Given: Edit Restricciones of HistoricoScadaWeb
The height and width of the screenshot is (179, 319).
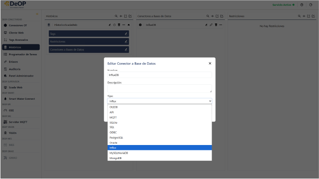Looking at the screenshot, I should click(x=126, y=42).
